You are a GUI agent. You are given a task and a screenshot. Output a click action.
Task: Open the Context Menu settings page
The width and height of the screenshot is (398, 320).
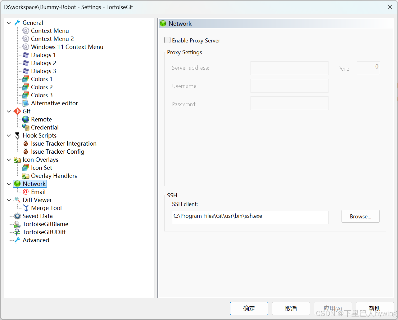pos(50,31)
